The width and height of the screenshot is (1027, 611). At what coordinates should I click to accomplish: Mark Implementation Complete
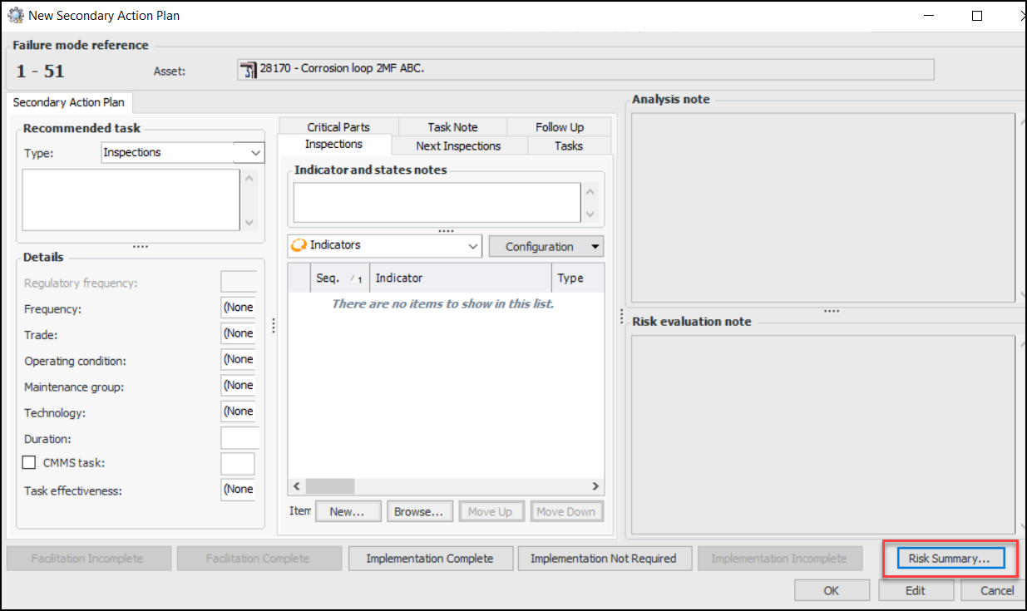pyautogui.click(x=429, y=559)
